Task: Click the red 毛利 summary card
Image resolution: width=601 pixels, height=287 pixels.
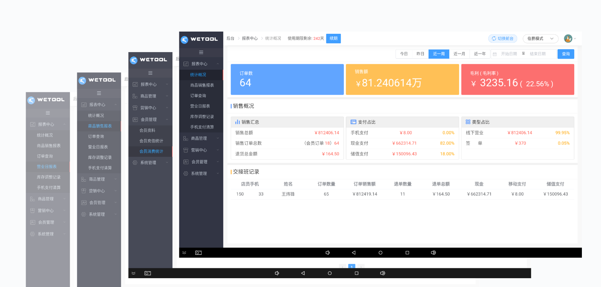Action: (518, 80)
